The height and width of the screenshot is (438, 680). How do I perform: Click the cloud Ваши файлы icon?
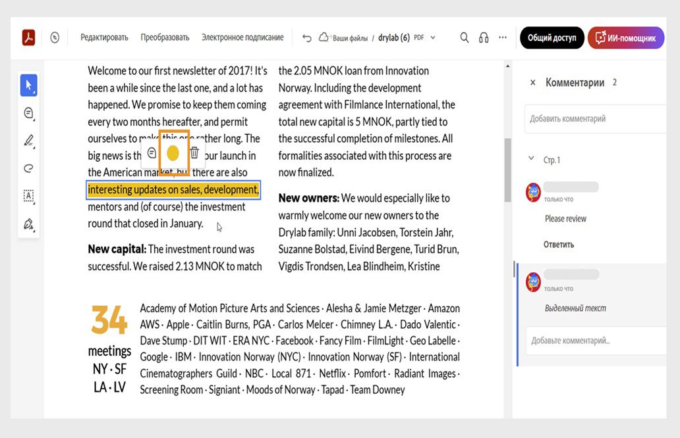[324, 37]
